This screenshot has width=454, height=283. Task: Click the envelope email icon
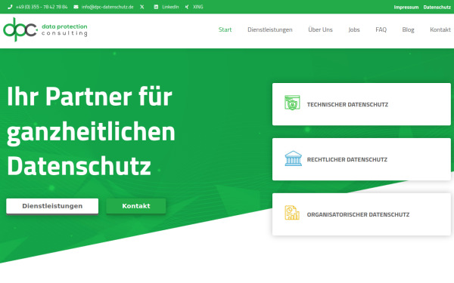76,7
